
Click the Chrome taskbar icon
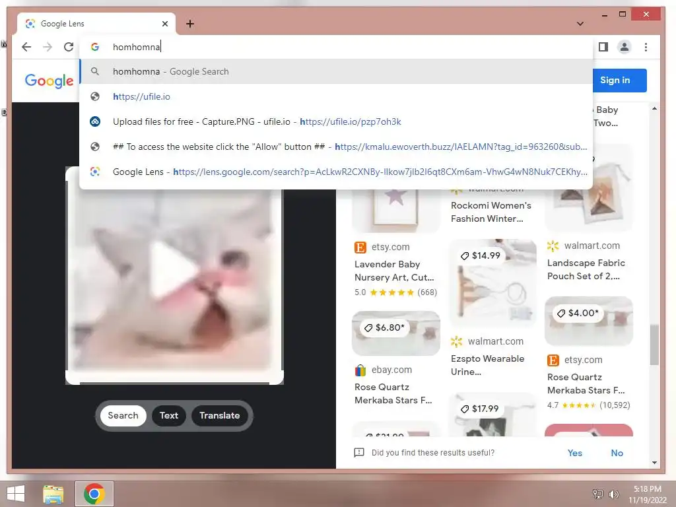coord(94,494)
